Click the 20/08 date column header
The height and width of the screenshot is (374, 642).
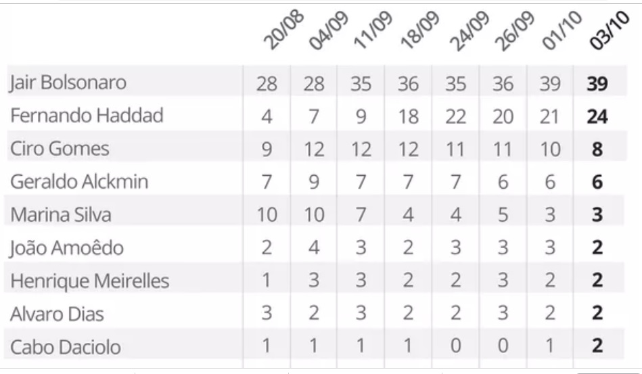283,31
